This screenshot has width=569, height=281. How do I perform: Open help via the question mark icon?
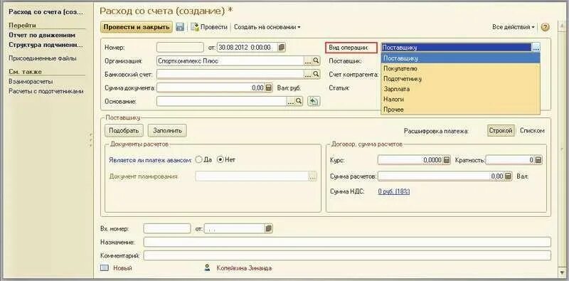pyautogui.click(x=545, y=27)
